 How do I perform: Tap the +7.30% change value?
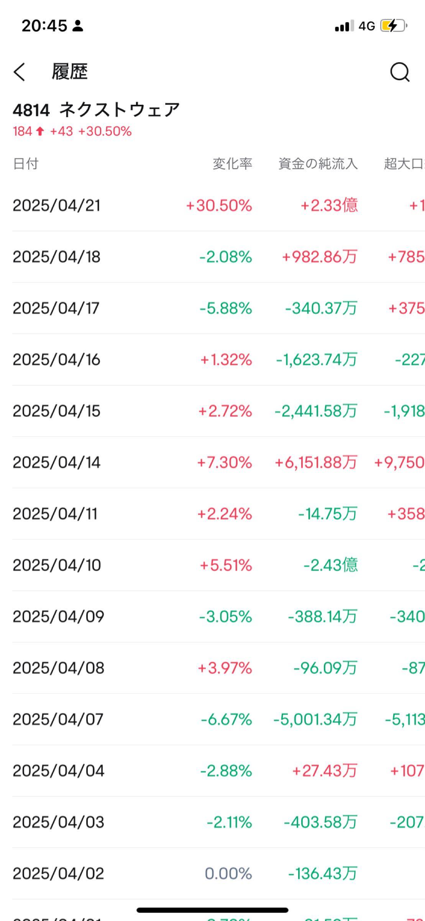click(225, 462)
